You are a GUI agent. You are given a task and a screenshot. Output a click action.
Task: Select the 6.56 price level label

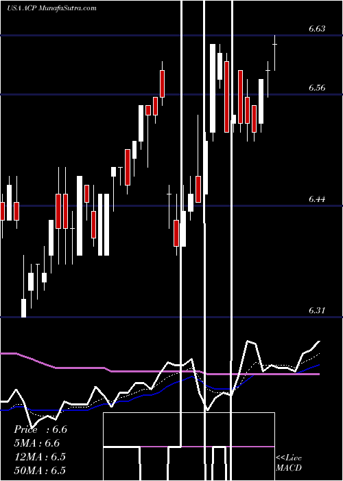click(317, 88)
